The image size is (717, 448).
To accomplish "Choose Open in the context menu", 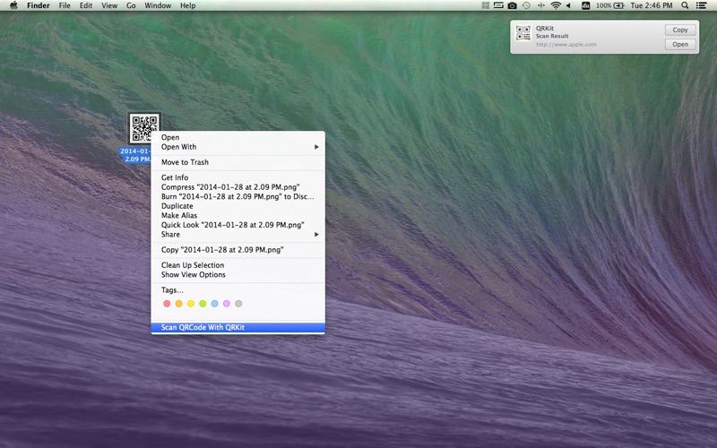I will coord(238,137).
